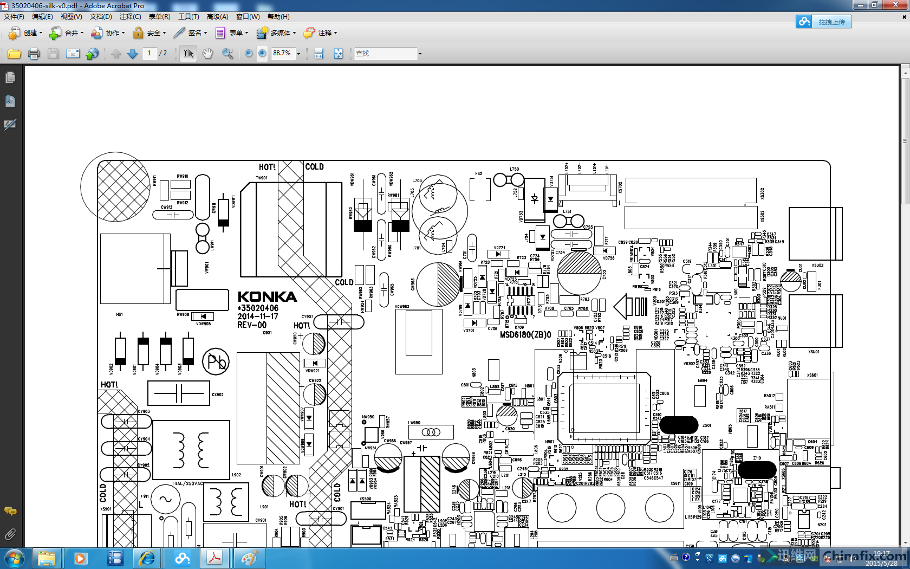Expand the 合并 (Combine) dropdown

[66, 33]
